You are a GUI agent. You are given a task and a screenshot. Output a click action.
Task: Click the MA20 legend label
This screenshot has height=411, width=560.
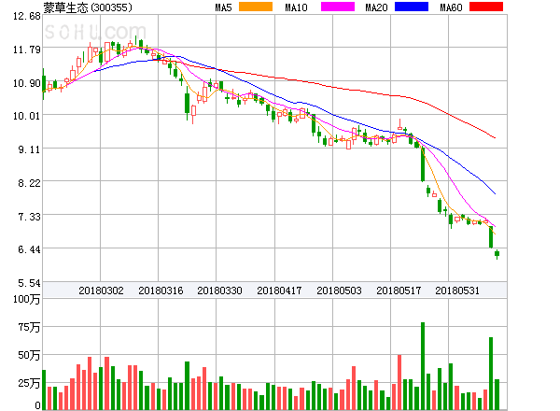tap(376, 7)
